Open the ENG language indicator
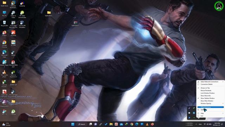The width and height of the screenshot is (225, 127). click(200, 124)
